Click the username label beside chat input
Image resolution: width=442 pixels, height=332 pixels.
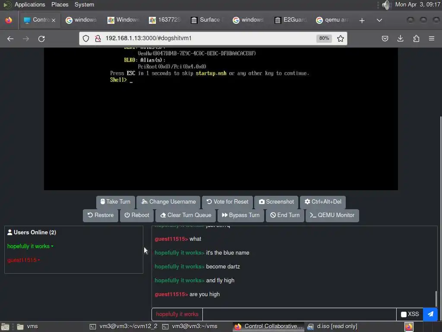(x=177, y=314)
